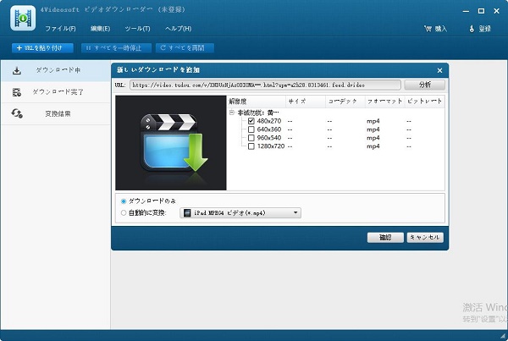Viewport: 508px width, 341px height.
Task: Click the 登録 register key icon
Action: (472, 29)
